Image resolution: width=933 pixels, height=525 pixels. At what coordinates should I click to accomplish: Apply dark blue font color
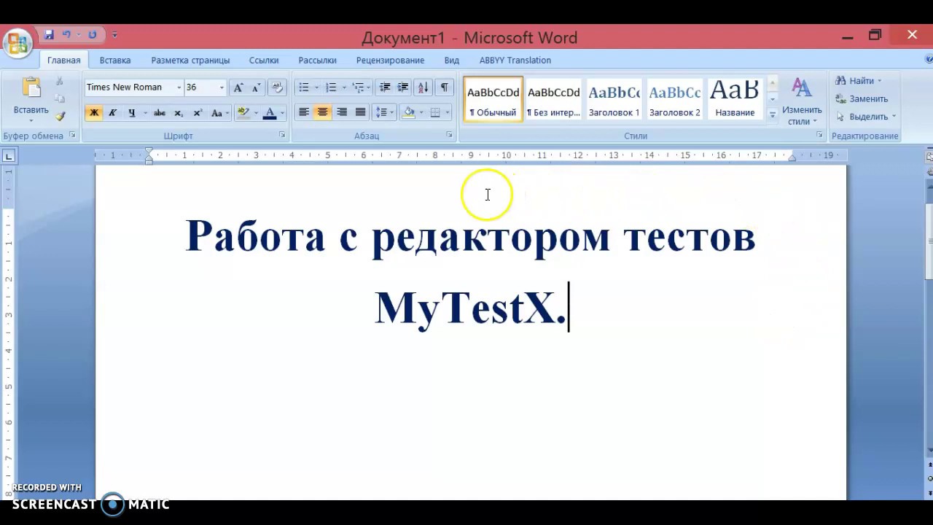coord(270,113)
